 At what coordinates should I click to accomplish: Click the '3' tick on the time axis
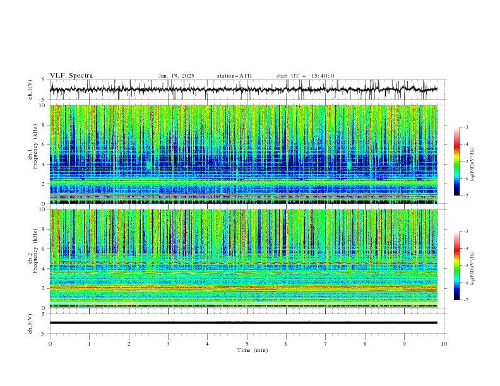tap(168, 344)
